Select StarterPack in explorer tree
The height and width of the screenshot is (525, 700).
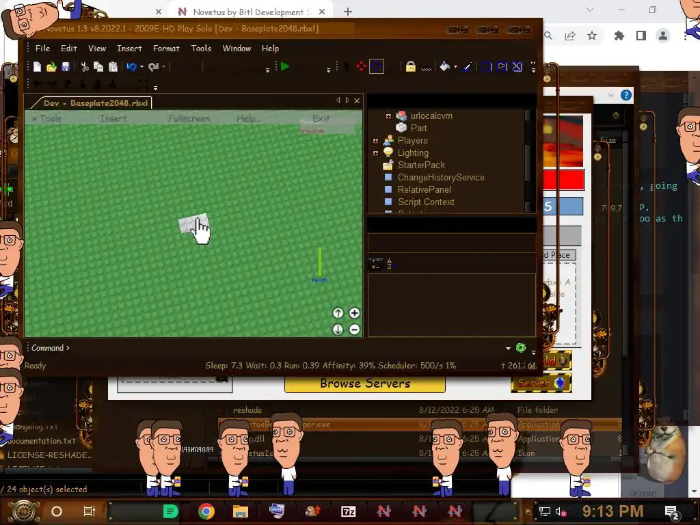tap(421, 165)
